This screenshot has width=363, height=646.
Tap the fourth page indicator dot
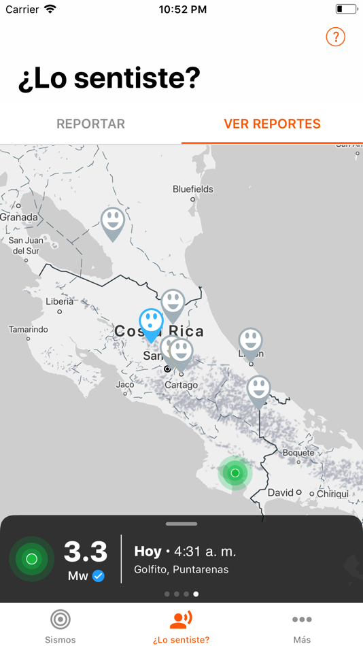tap(196, 594)
